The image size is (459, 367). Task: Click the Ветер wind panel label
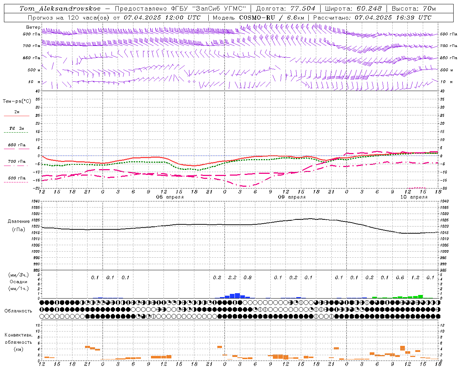click(x=33, y=27)
